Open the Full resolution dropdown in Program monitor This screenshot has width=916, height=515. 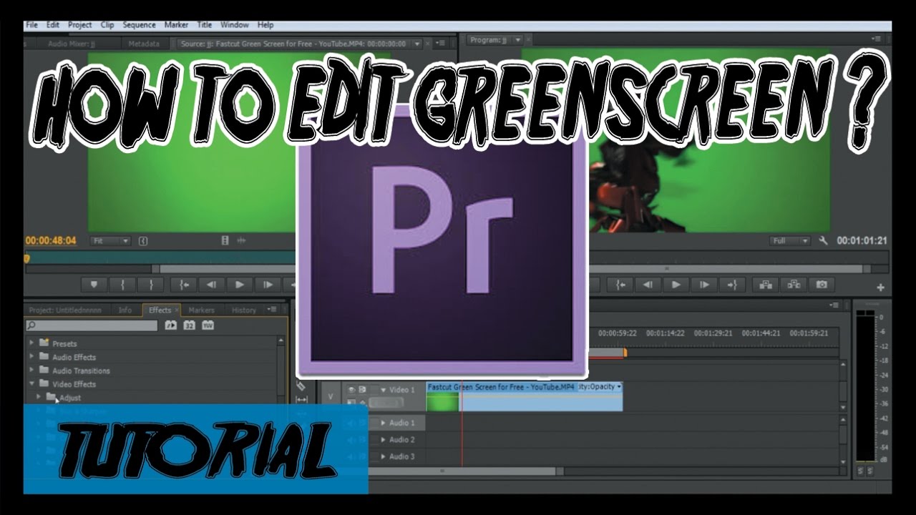click(790, 241)
